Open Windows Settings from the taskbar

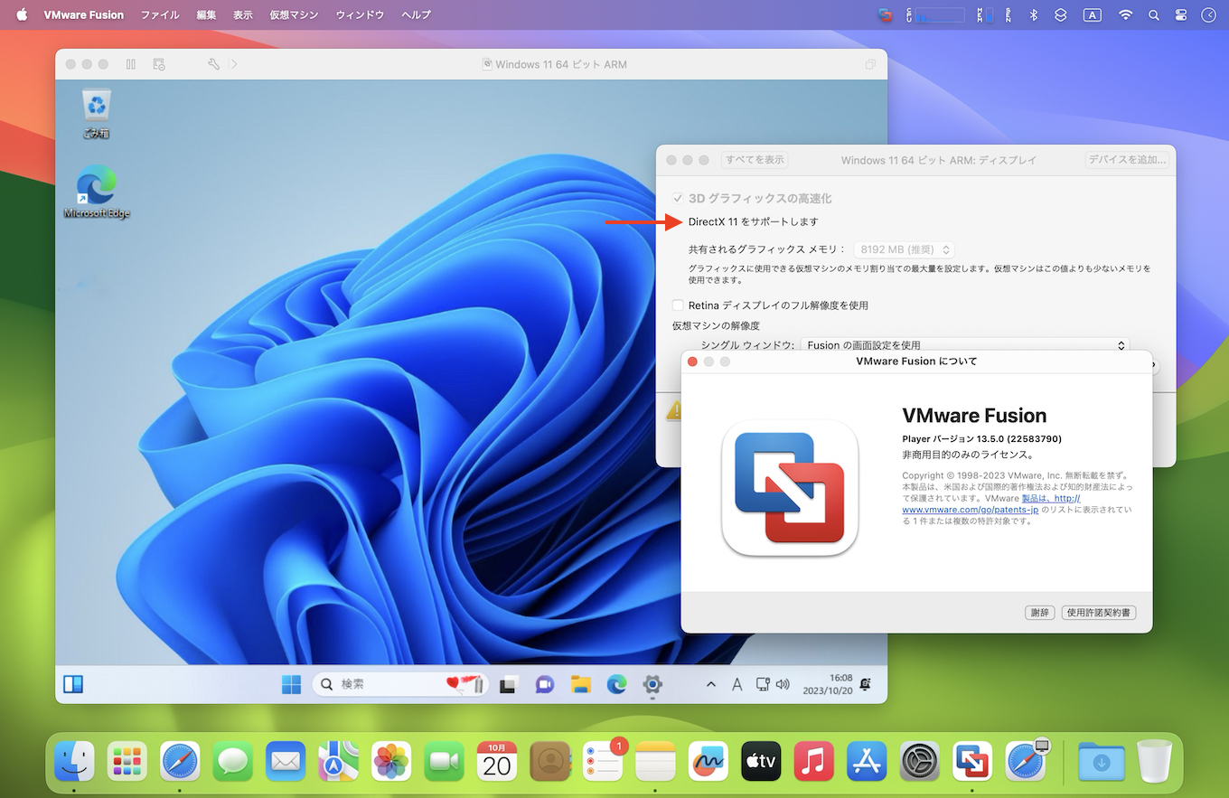click(652, 684)
